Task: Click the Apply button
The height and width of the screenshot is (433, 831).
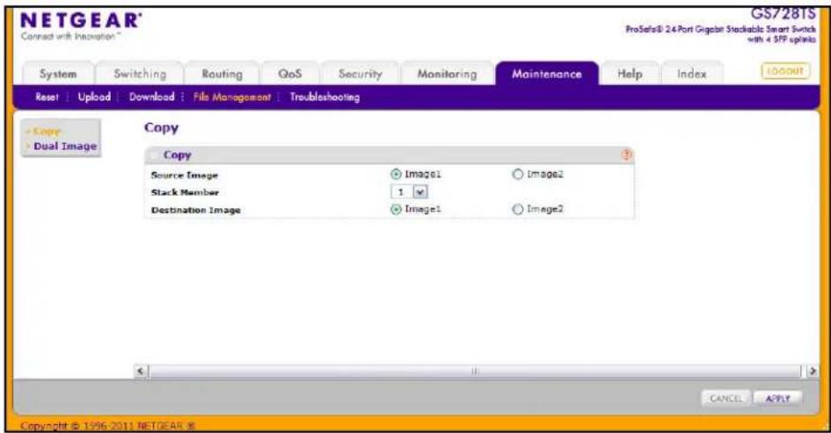Action: click(x=777, y=399)
